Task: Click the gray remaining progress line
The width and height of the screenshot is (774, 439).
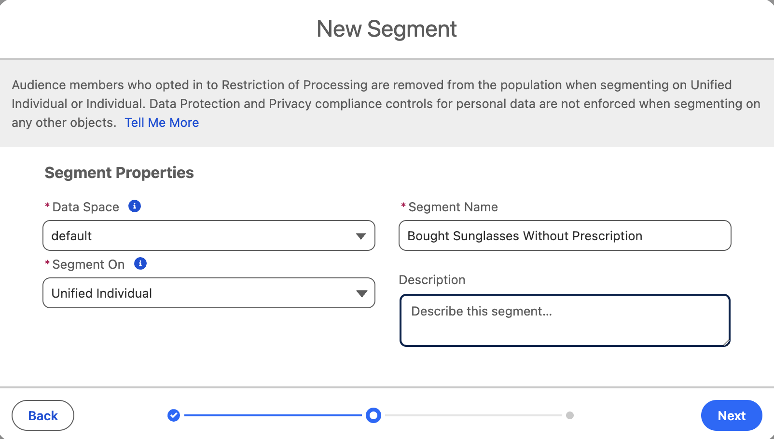Action: click(473, 415)
